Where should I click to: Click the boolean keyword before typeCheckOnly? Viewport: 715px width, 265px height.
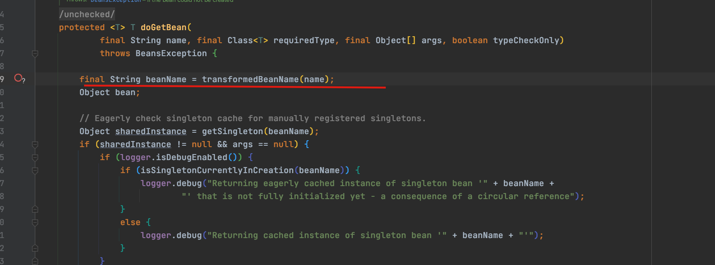[470, 40]
